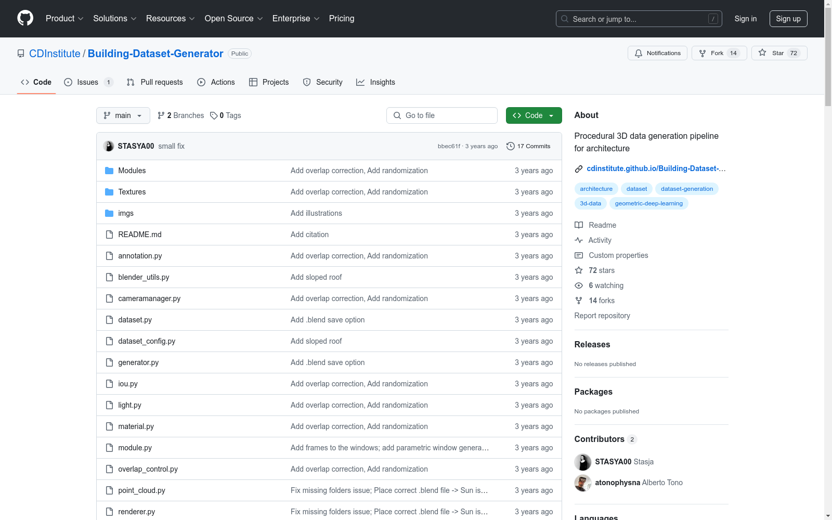Open the Enterprise dropdown menu

click(296, 18)
